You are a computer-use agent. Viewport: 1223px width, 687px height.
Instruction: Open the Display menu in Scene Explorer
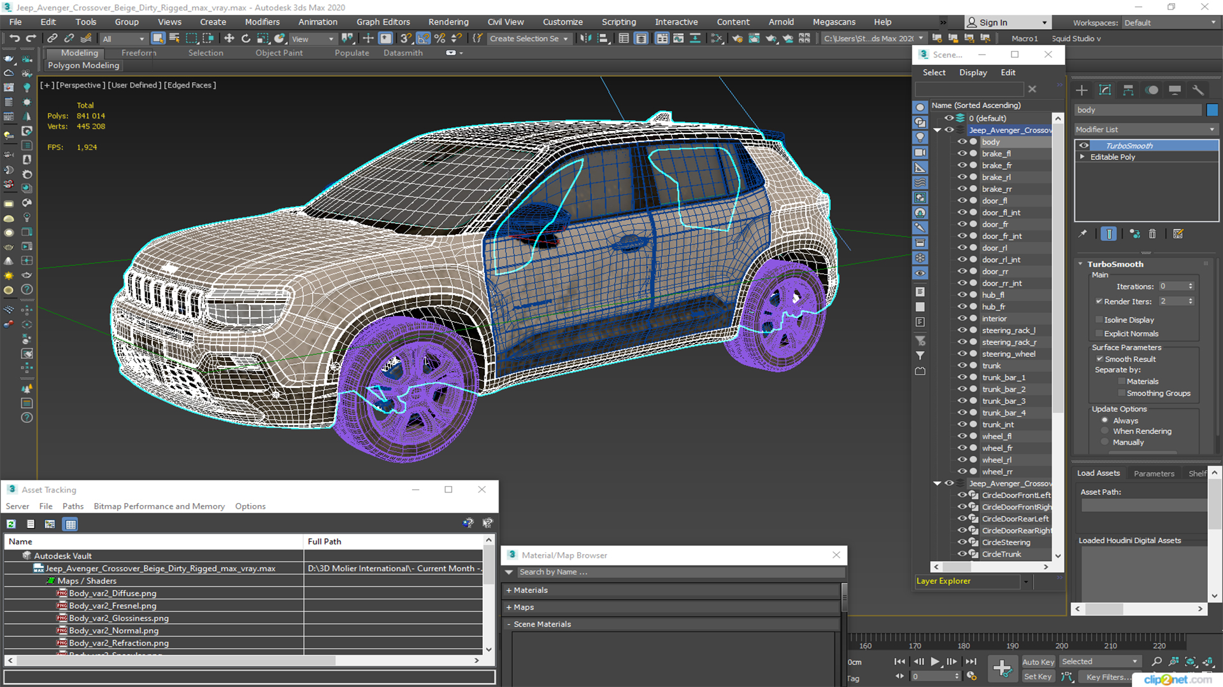(973, 73)
